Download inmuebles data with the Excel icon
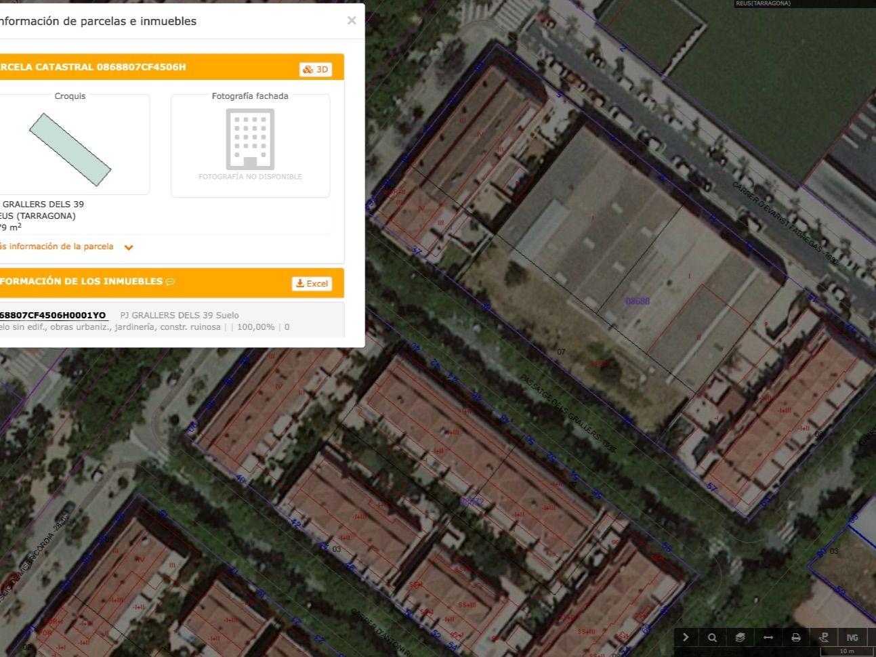The image size is (876, 657). pyautogui.click(x=312, y=283)
